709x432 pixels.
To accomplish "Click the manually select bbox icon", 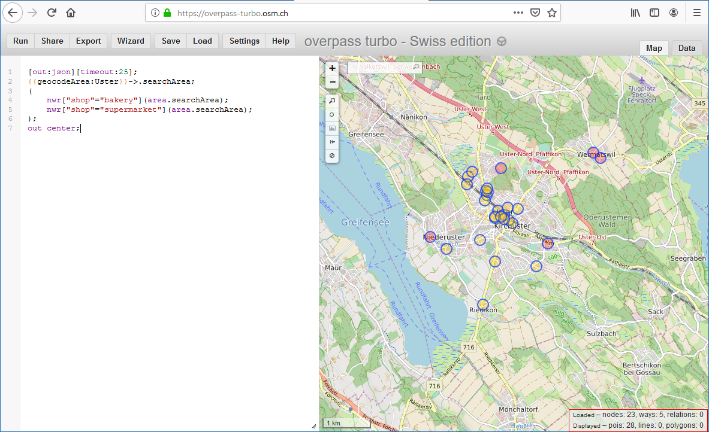I will pyautogui.click(x=332, y=128).
